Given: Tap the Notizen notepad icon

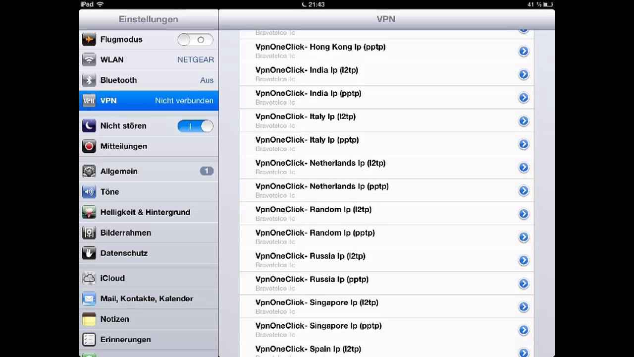Looking at the screenshot, I should (89, 319).
